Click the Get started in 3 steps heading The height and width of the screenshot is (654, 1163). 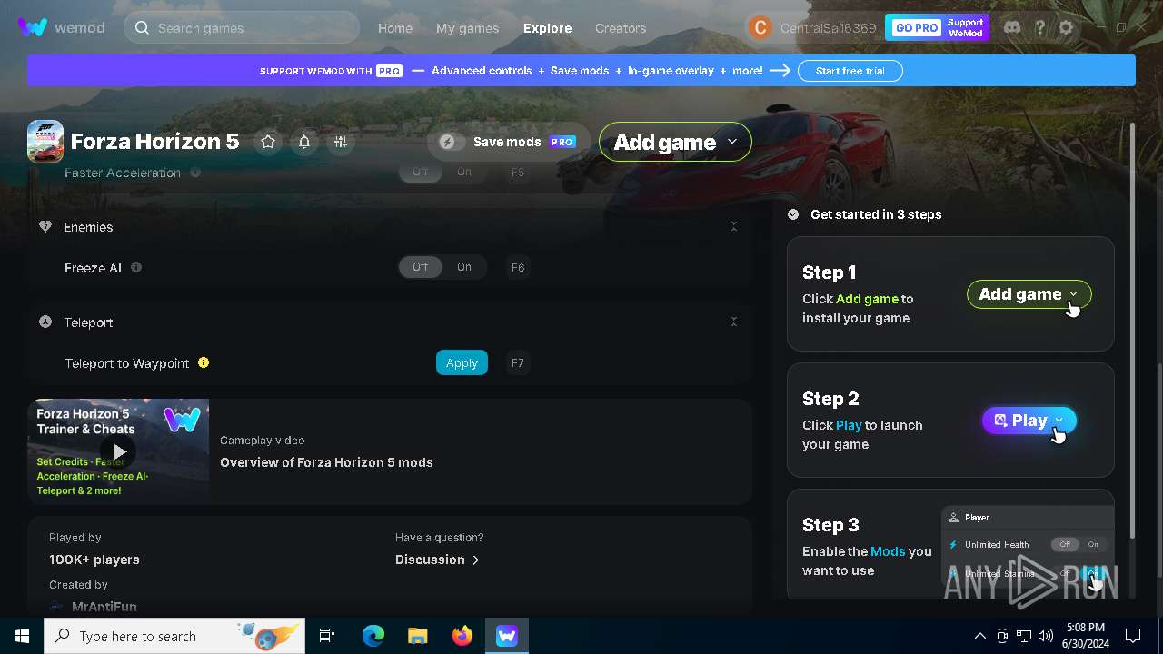(x=876, y=214)
